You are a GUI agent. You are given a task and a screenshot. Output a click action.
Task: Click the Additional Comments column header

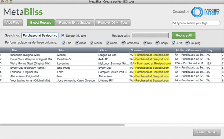coord(190,50)
